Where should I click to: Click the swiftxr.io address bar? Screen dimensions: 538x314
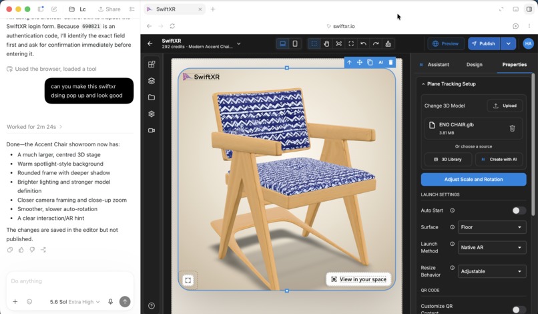tap(340, 26)
